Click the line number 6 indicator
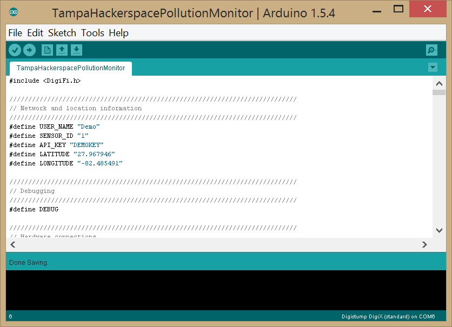Screen dimensions: 452x327 [10, 317]
